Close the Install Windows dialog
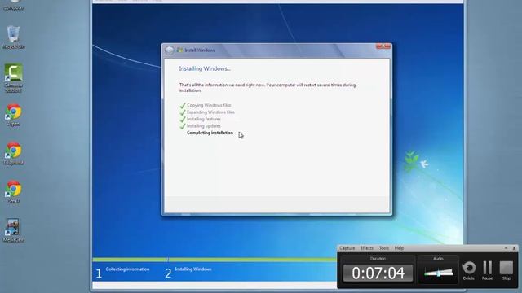 click(383, 46)
